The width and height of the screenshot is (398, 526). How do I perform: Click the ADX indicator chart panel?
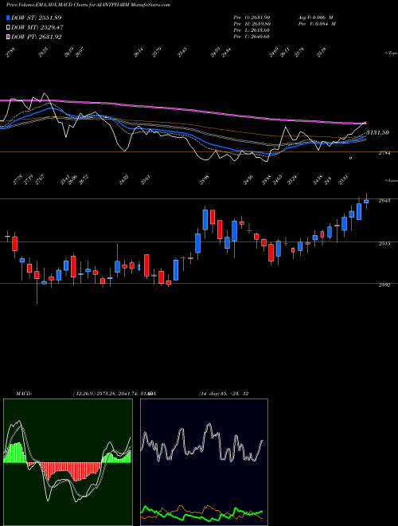click(204, 462)
